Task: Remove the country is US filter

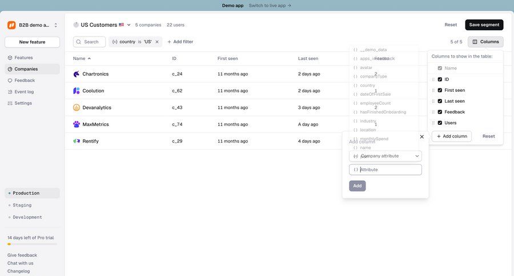Action: pyautogui.click(x=157, y=42)
